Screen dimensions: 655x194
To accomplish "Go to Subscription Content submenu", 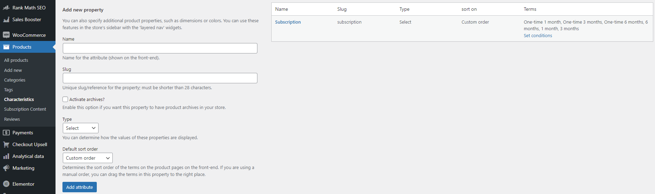I will 25,109.
